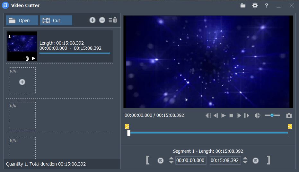The height and width of the screenshot is (172, 299).
Task: Play segment 1 from its thumbnail
Action: 33,58
